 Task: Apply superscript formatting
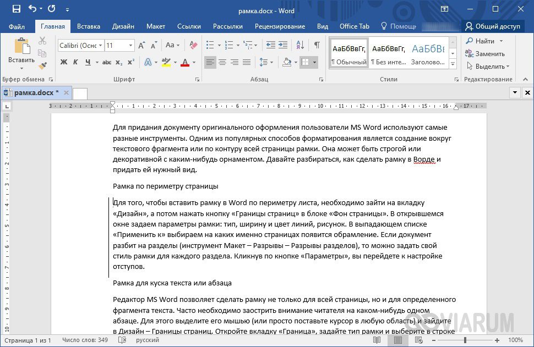point(131,62)
